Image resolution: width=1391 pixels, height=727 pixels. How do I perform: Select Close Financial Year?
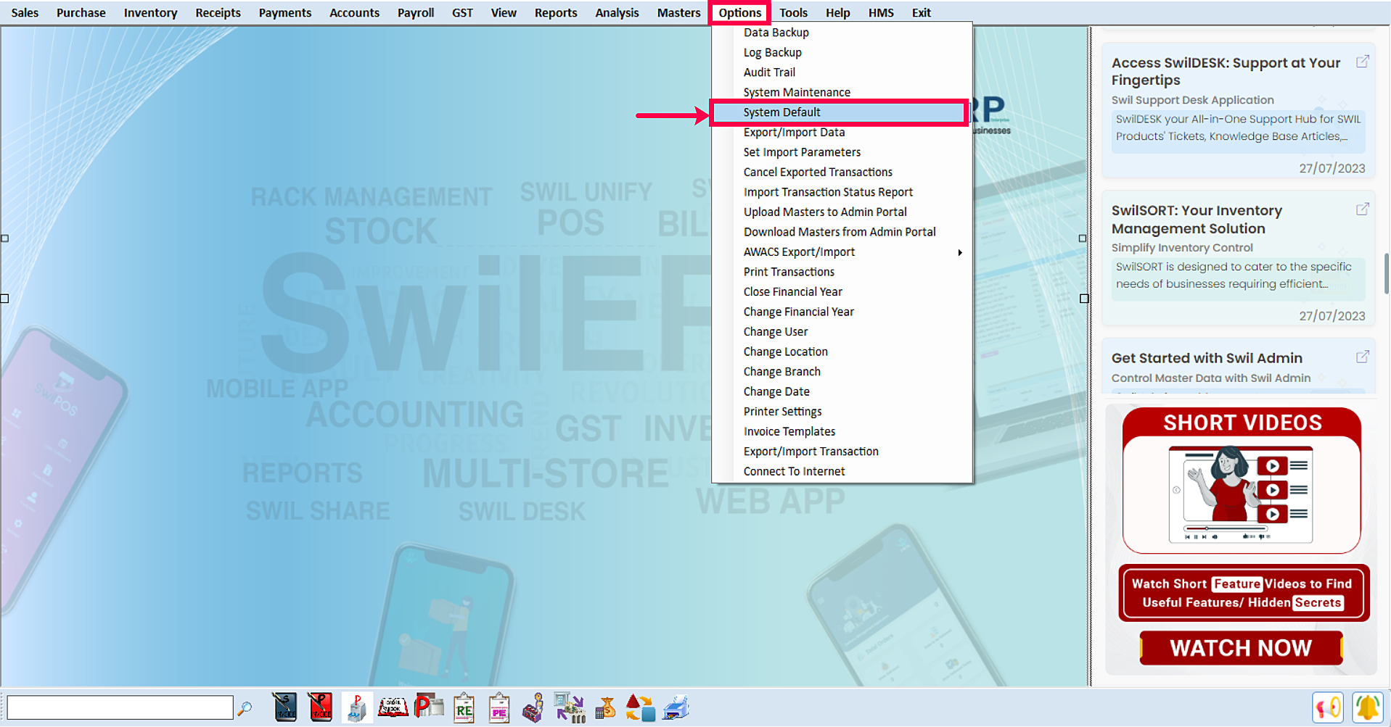[x=842, y=291]
